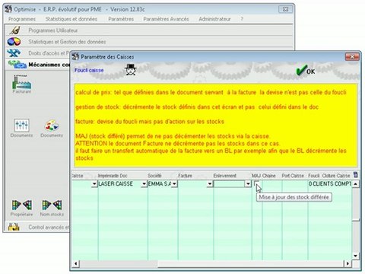This screenshot has height=274, width=365.
Task: Click the Statistiques et Gestion icon
Action: (14, 41)
